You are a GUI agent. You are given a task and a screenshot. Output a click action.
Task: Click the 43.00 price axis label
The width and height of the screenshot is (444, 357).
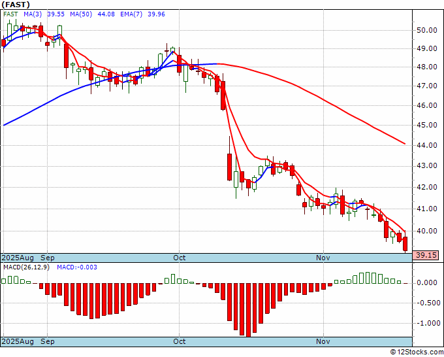click(427, 166)
